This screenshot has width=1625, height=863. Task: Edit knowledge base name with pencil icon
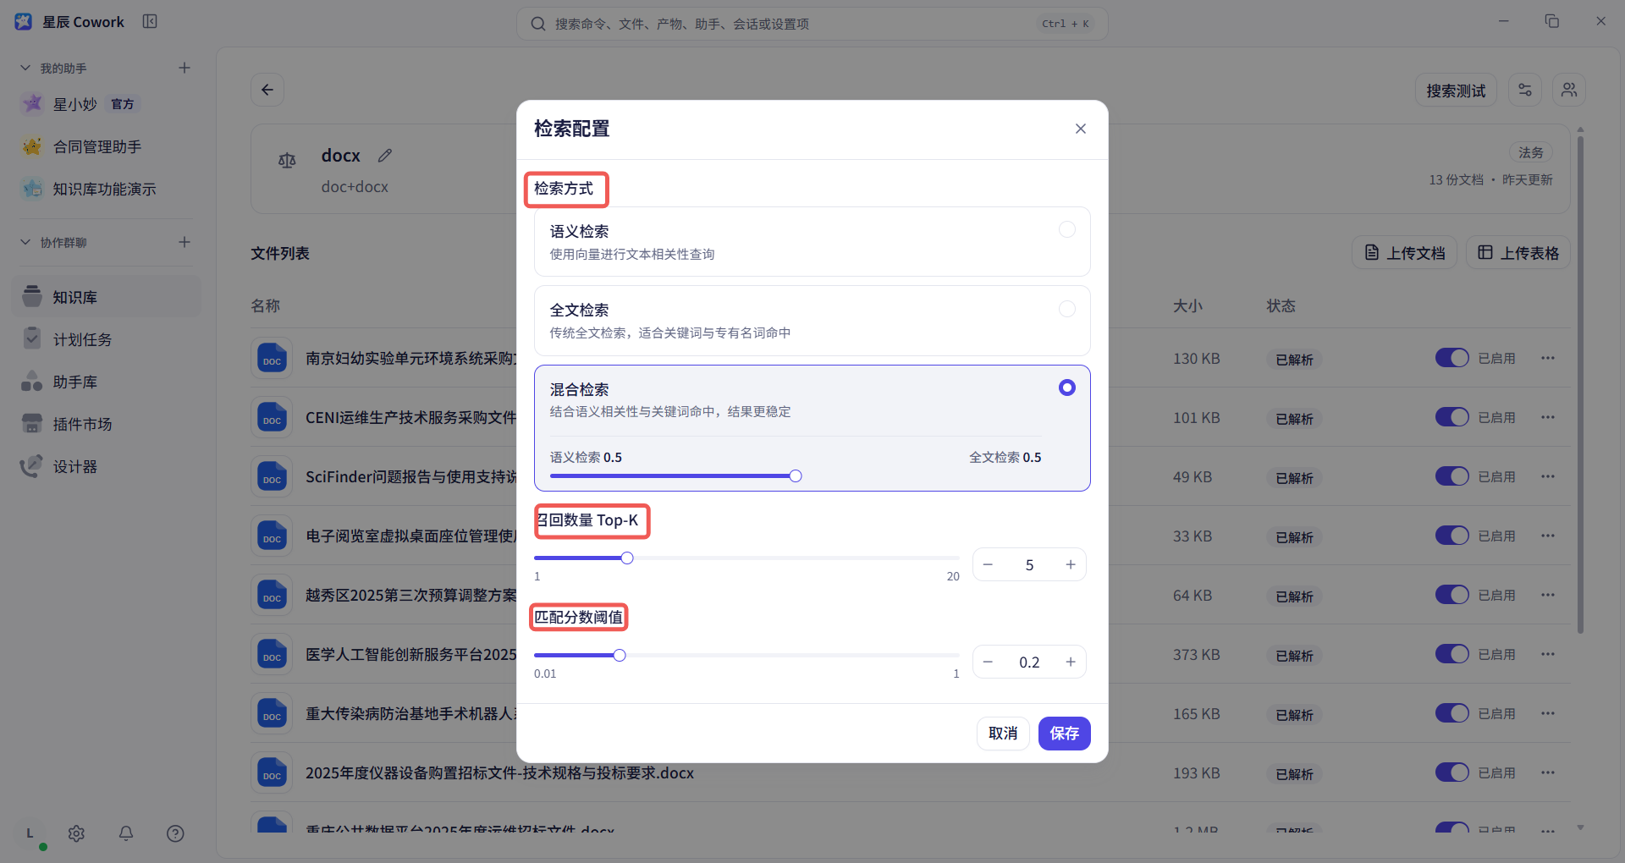pyautogui.click(x=385, y=155)
